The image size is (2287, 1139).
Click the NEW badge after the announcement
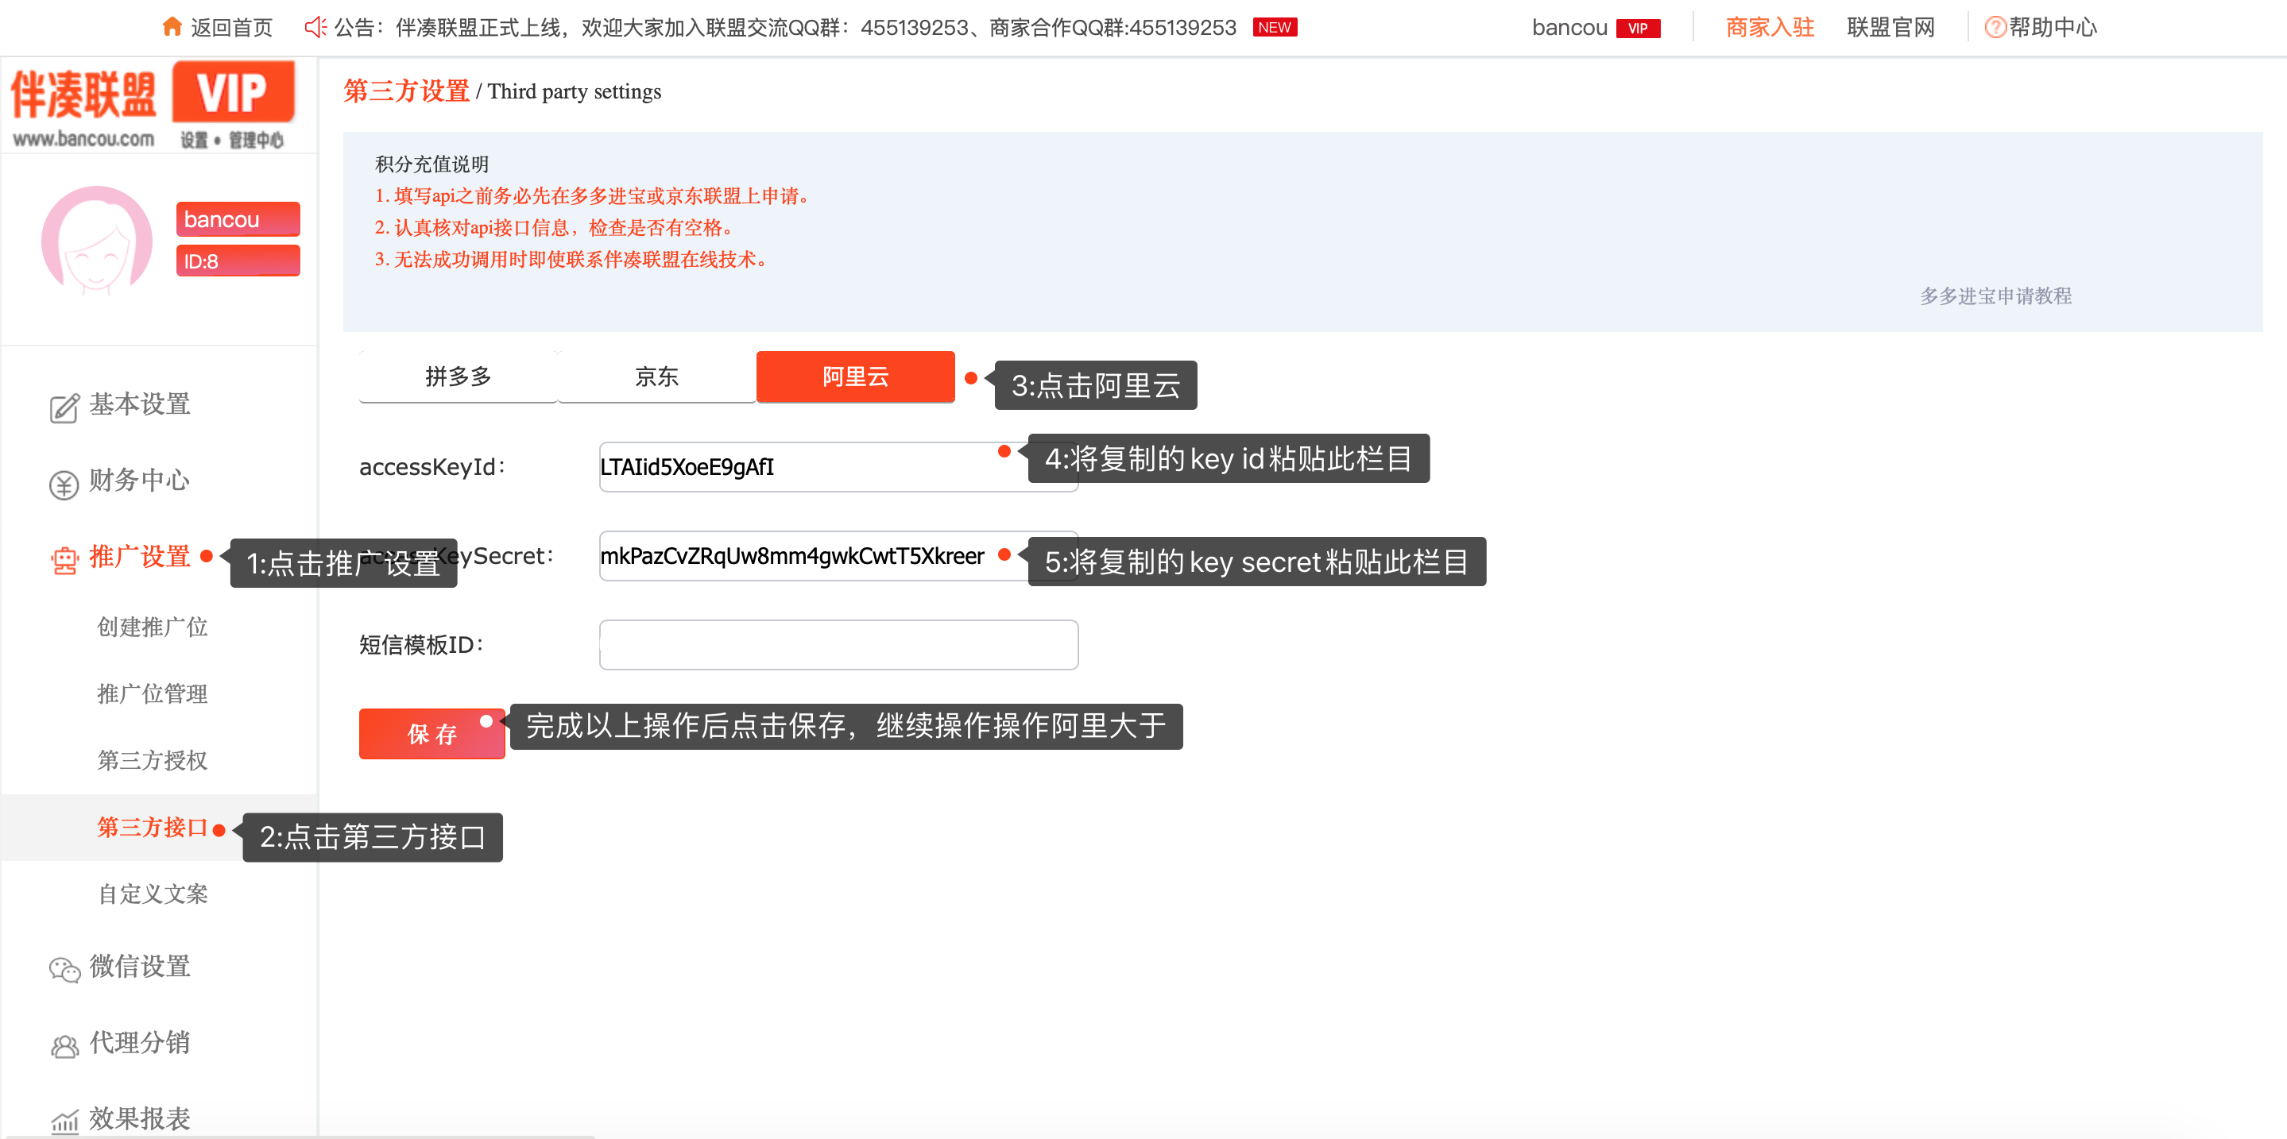(1275, 28)
